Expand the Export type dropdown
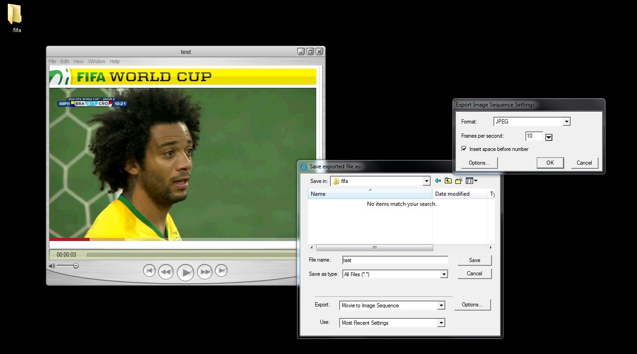637x354 pixels. point(441,306)
